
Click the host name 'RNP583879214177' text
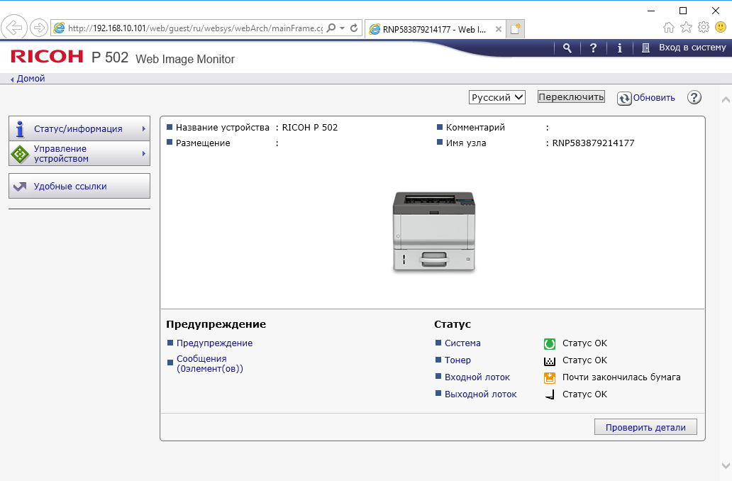click(x=593, y=143)
